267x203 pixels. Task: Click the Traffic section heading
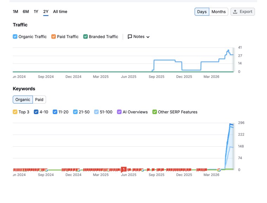[20, 25]
